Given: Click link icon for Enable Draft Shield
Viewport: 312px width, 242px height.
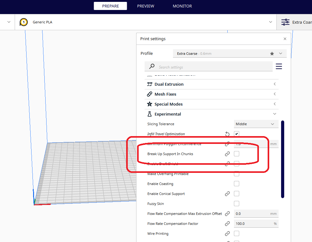Looking at the screenshot, I should click(227, 164).
